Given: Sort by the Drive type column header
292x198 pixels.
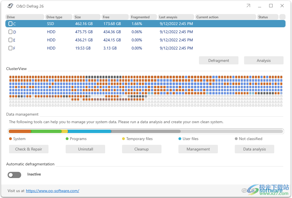Looking at the screenshot, I should coord(59,17).
